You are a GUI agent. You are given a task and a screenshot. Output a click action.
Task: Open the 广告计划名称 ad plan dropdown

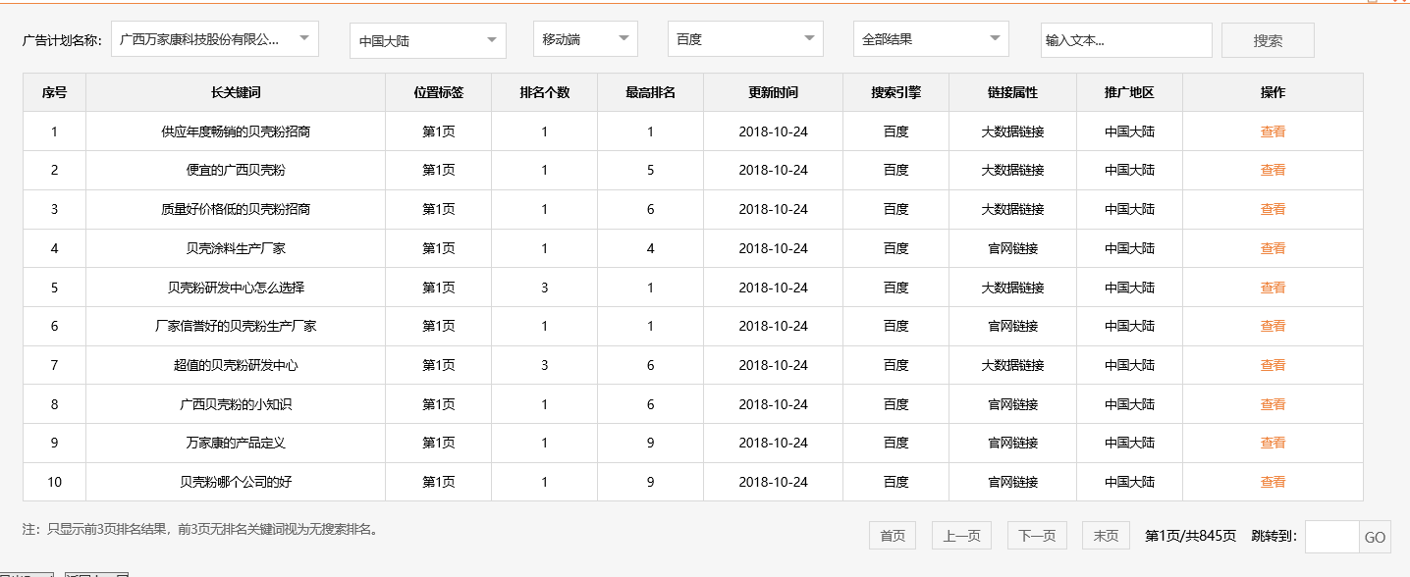coord(212,39)
